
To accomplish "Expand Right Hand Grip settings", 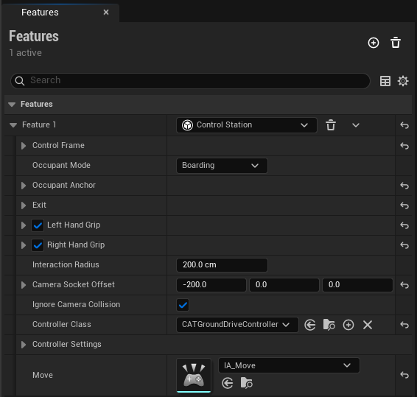I will tap(24, 245).
